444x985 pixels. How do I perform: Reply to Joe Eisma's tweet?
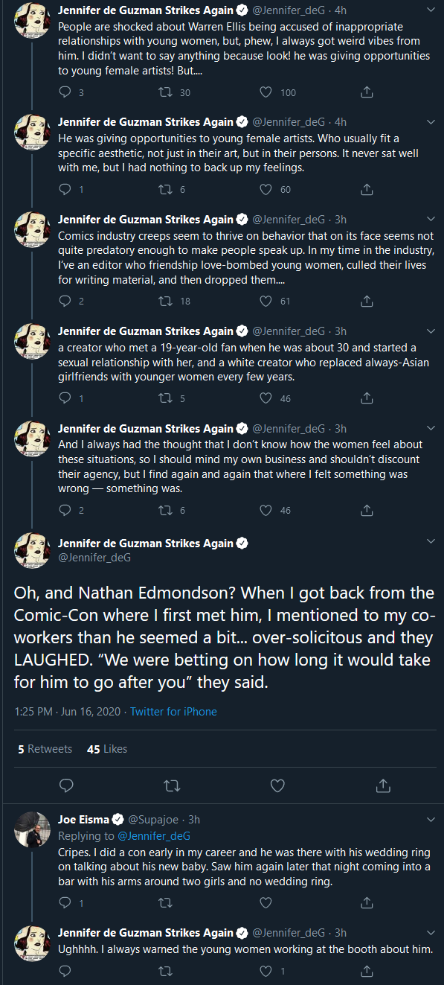point(65,902)
